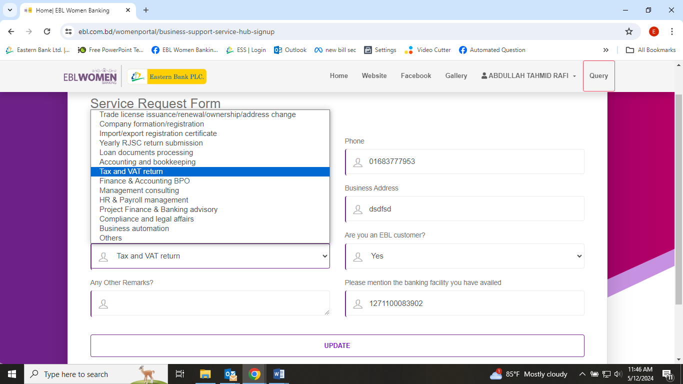The width and height of the screenshot is (683, 384).
Task: Select Project Finance & Banking advisory option
Action: pyautogui.click(x=210, y=209)
